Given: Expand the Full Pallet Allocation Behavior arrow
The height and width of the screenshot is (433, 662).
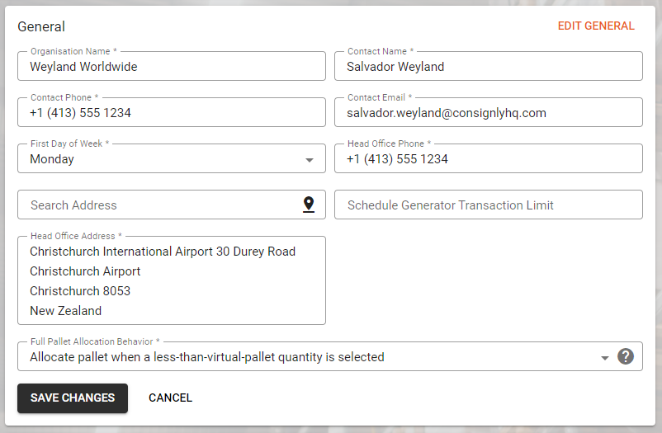Looking at the screenshot, I should (604, 358).
